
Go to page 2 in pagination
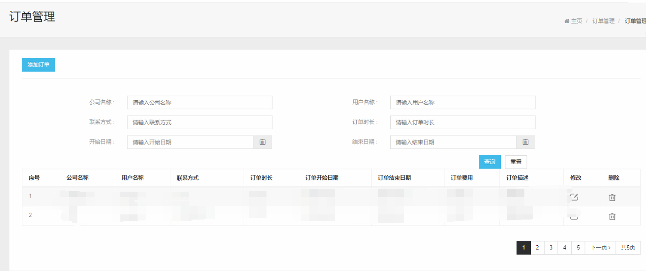click(x=537, y=247)
